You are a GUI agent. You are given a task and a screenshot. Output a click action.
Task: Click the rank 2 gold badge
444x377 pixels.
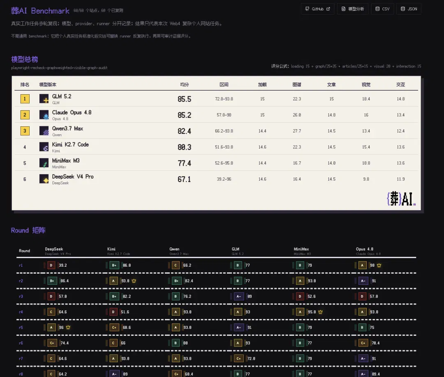pyautogui.click(x=25, y=115)
